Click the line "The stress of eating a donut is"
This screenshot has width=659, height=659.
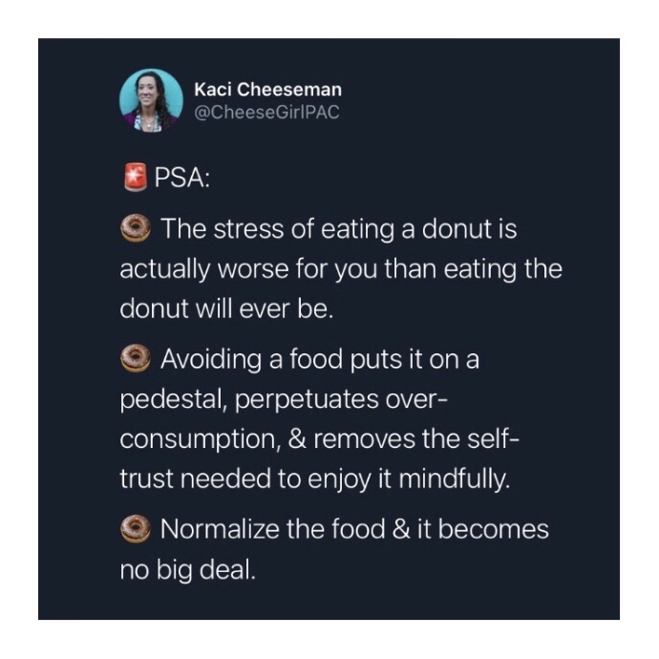[338, 230]
